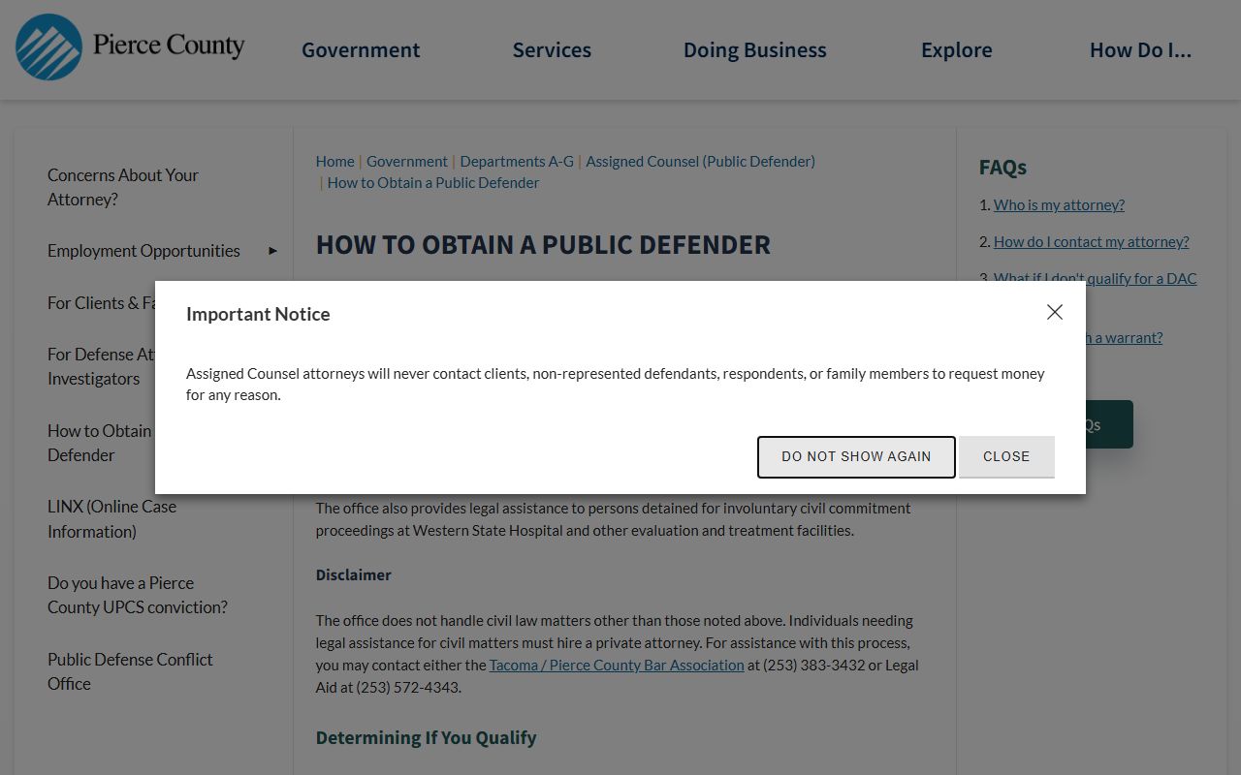Viewport: 1241px width, 775px height.
Task: Click the DO NOT SHOW AGAIN button
Action: click(x=856, y=456)
